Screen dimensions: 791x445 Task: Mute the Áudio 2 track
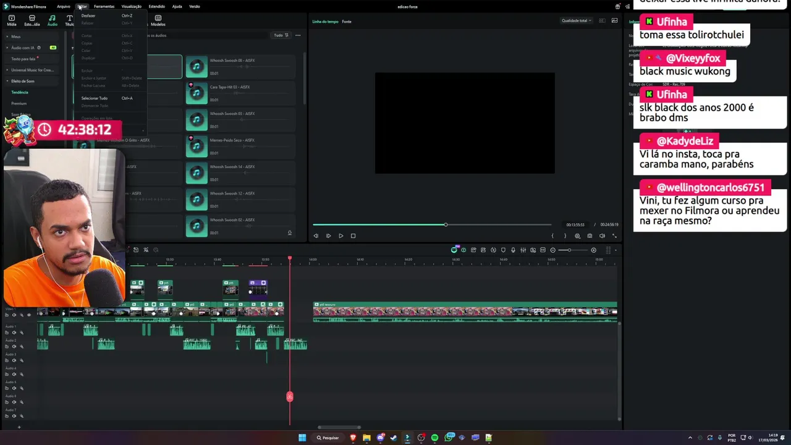(14, 346)
